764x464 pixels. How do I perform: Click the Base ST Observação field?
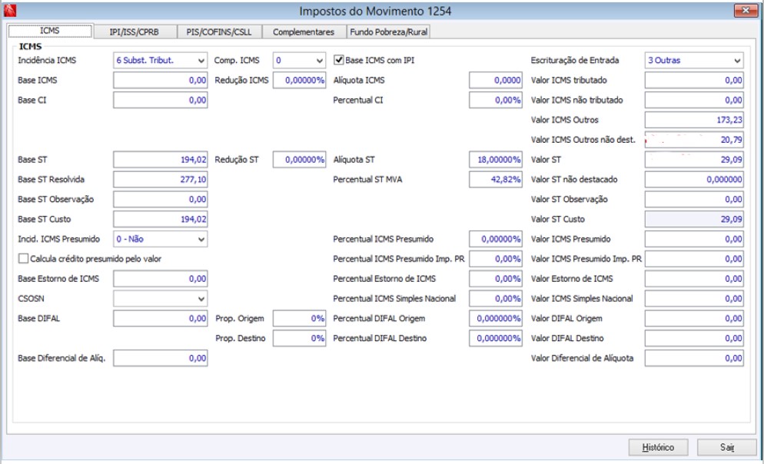(161, 199)
